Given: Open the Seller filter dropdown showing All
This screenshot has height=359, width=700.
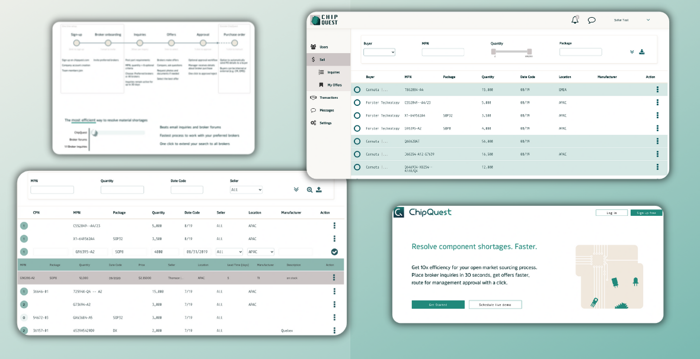Looking at the screenshot, I should 246,190.
